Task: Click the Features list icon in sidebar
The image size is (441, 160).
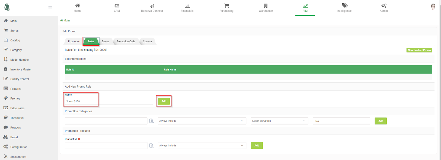Action: [6, 88]
